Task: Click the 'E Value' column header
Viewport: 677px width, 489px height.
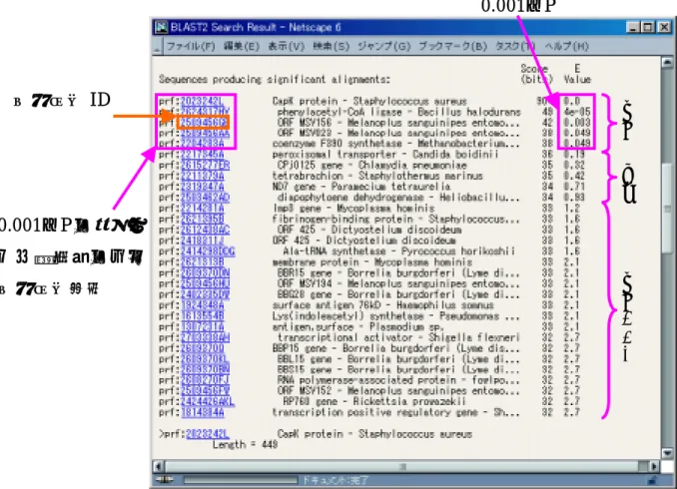Action: click(x=577, y=74)
